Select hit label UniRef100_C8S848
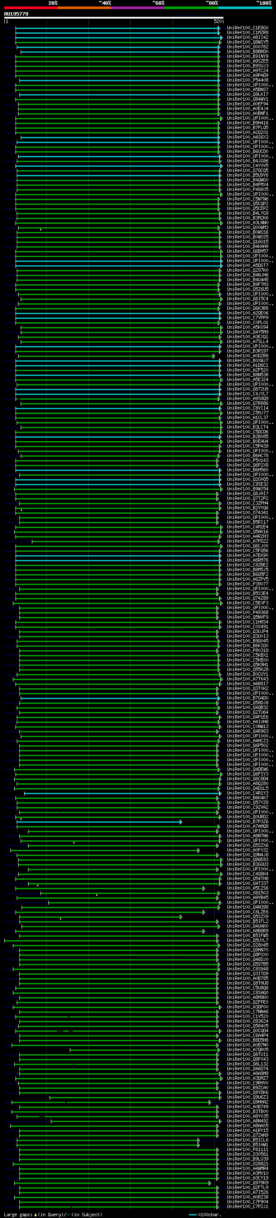 [x=247, y=969]
